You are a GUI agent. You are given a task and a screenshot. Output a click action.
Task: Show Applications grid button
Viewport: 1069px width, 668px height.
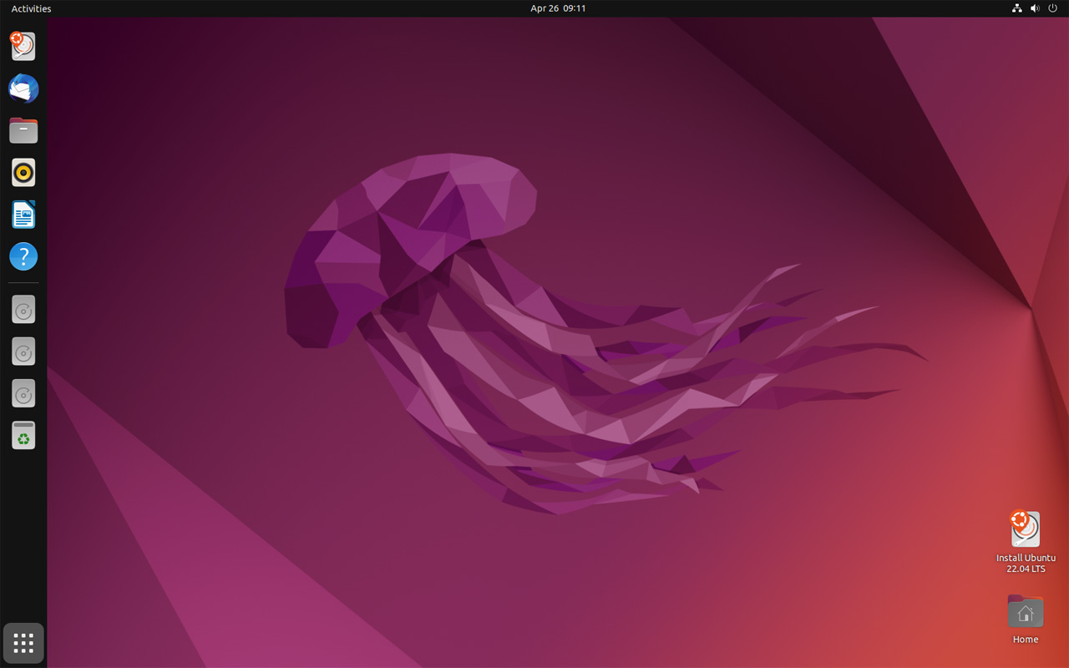(23, 643)
